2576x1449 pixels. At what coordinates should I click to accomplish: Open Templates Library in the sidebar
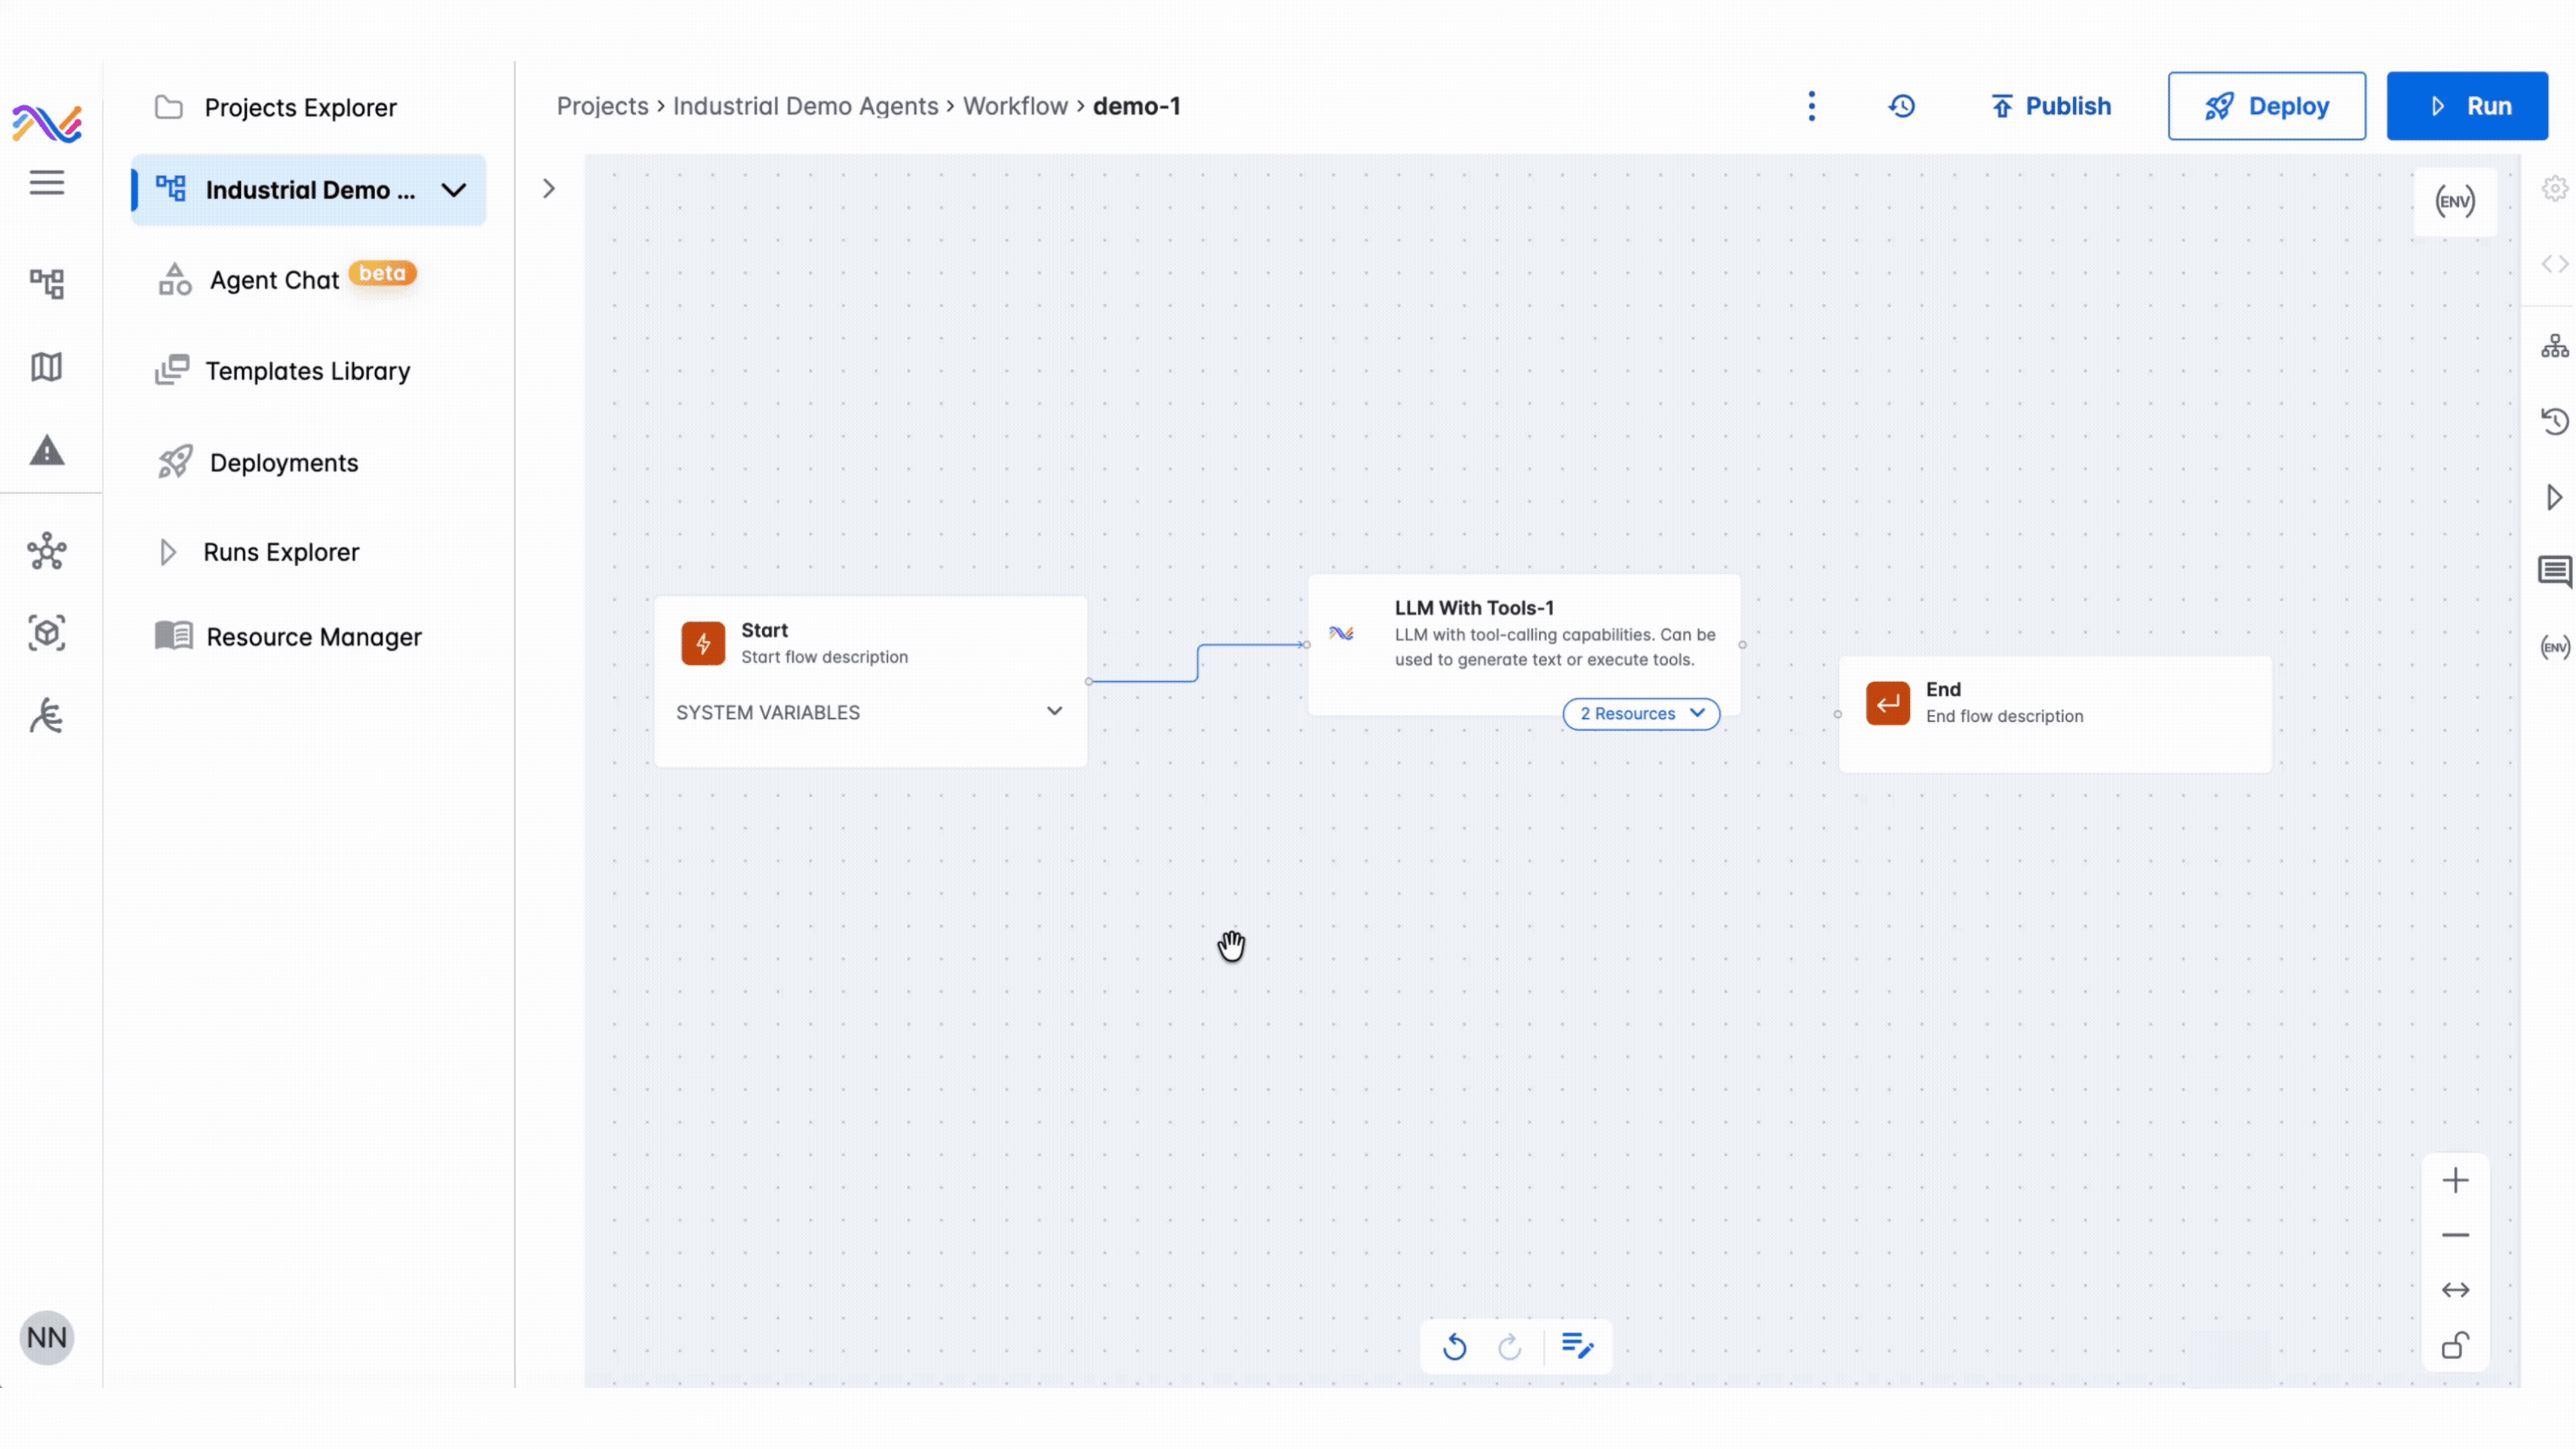(307, 371)
